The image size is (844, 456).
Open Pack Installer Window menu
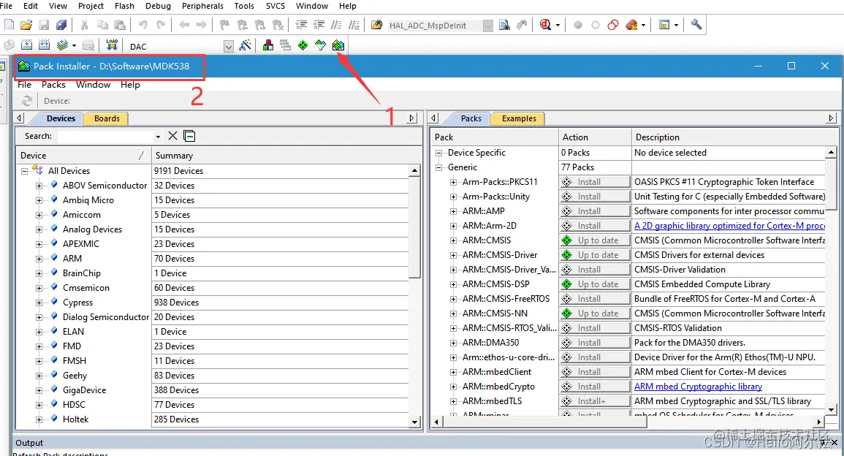click(x=93, y=85)
